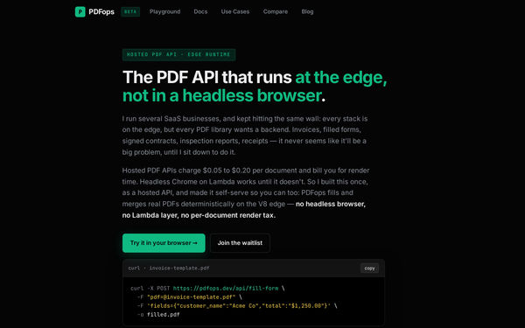Go to the Docs page
The width and height of the screenshot is (525, 328).
[200, 11]
